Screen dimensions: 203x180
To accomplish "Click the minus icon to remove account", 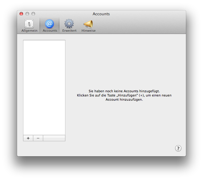I will pyautogui.click(x=38, y=138).
